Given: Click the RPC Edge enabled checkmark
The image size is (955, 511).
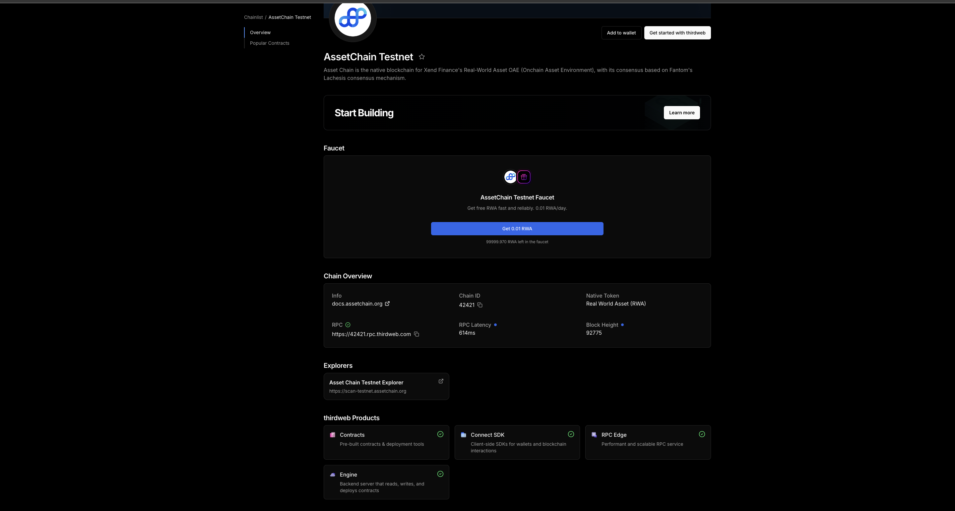Looking at the screenshot, I should click(x=702, y=434).
